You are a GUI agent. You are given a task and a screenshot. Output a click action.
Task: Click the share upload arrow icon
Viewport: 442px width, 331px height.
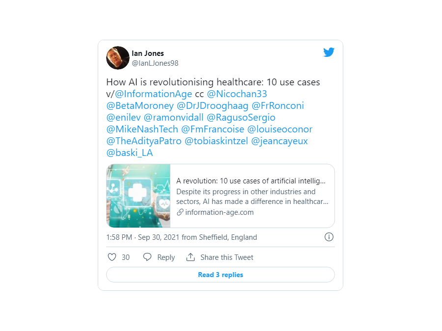pyautogui.click(x=191, y=257)
